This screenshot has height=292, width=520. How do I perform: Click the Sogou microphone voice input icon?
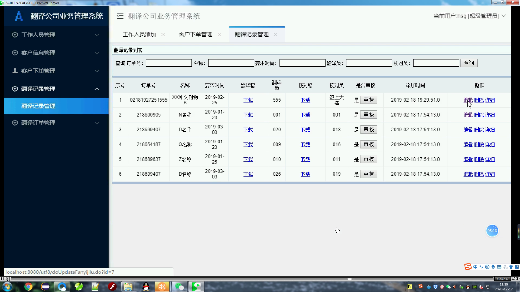pyautogui.click(x=493, y=267)
